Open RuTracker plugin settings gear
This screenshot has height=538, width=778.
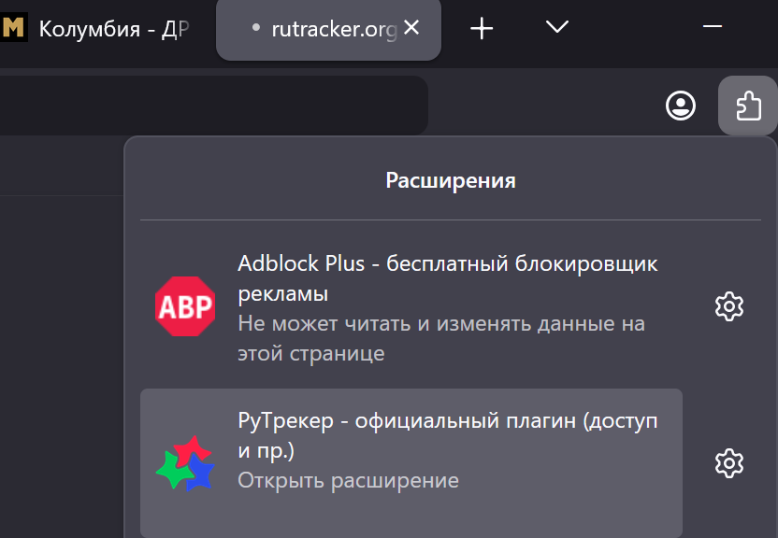pos(728,463)
